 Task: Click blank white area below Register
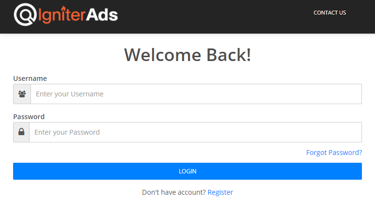[187, 207]
